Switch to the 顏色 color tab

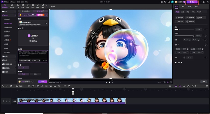196,6
